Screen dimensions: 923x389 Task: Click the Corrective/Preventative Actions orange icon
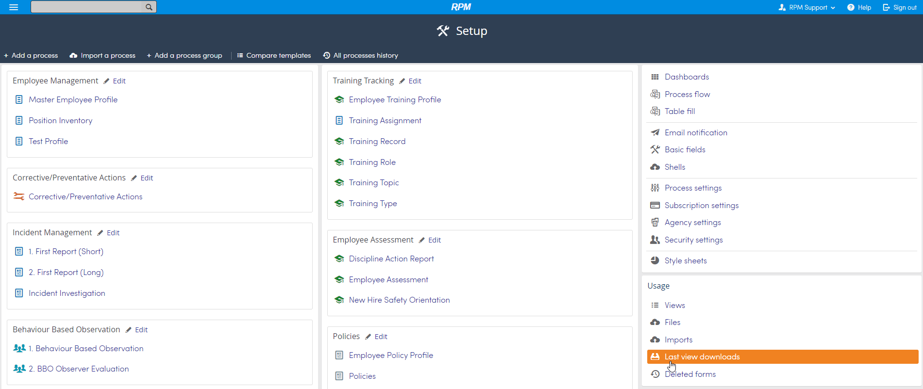click(x=19, y=196)
